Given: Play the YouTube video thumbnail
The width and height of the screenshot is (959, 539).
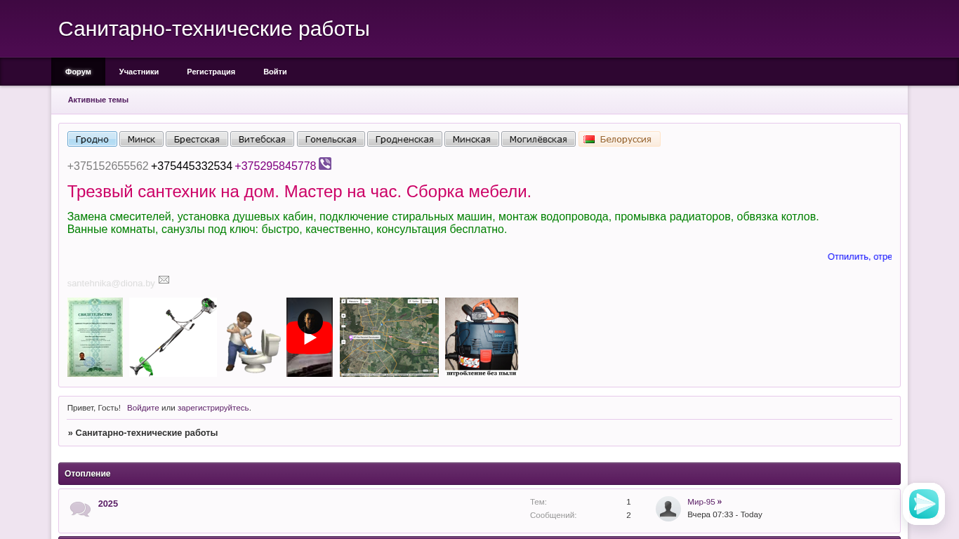Looking at the screenshot, I should pos(310,338).
